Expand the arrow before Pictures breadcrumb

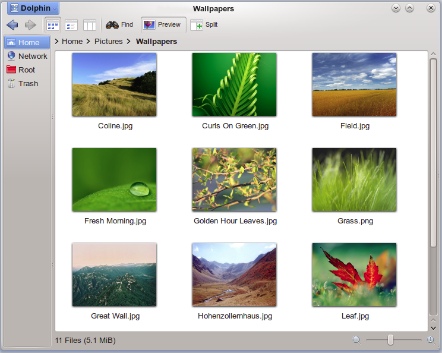pos(89,42)
